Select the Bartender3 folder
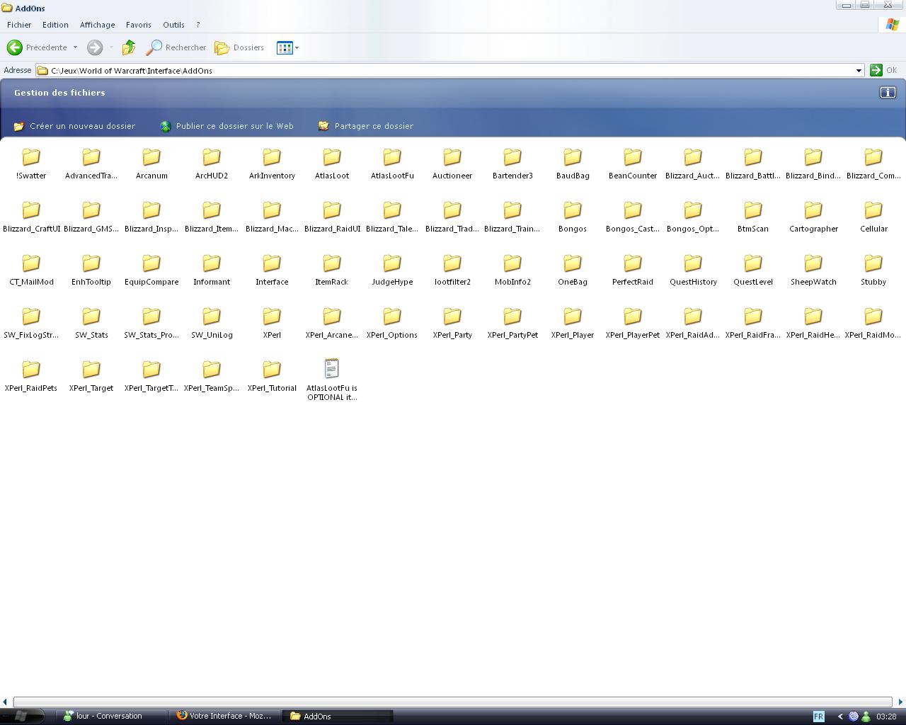 512,164
